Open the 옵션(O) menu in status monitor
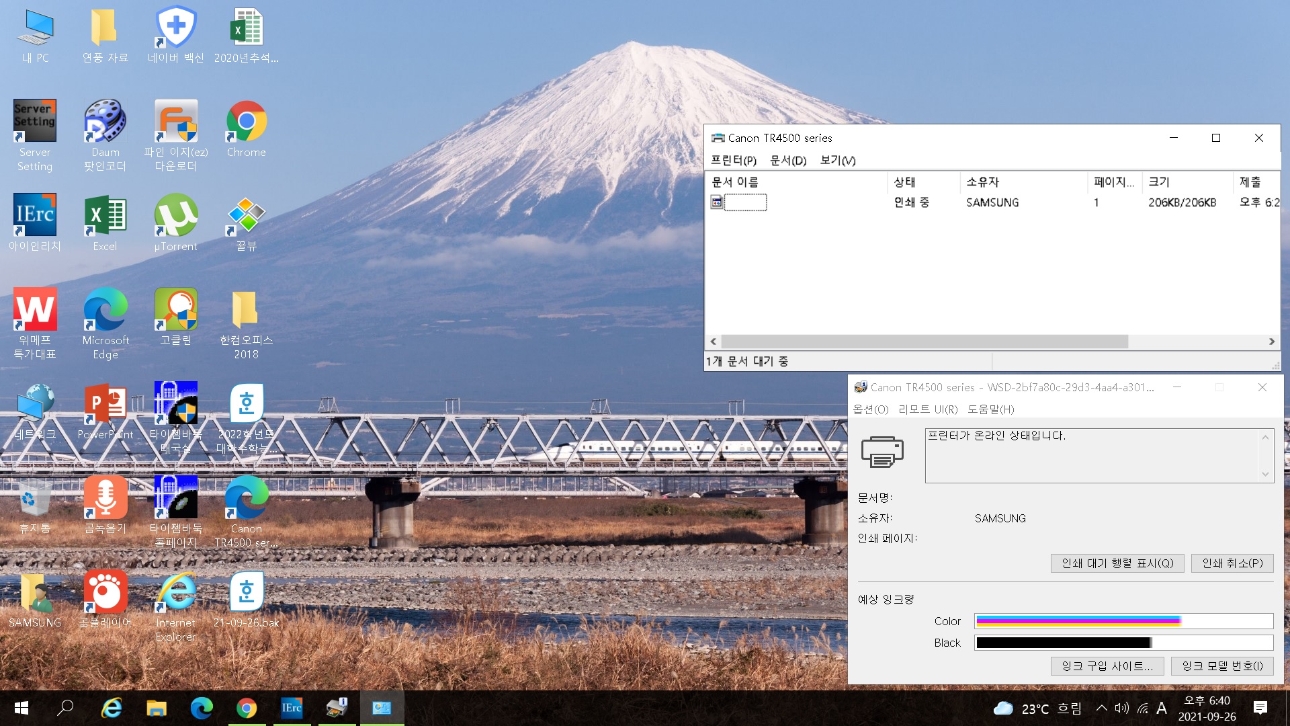Screen dimensions: 1290x726 [870, 409]
